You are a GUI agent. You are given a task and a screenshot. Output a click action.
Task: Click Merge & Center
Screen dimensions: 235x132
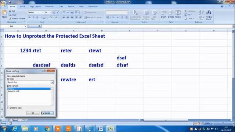click(93, 18)
